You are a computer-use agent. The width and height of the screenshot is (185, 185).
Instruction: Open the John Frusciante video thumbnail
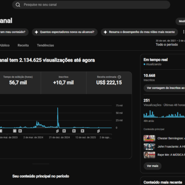[x=149, y=147]
